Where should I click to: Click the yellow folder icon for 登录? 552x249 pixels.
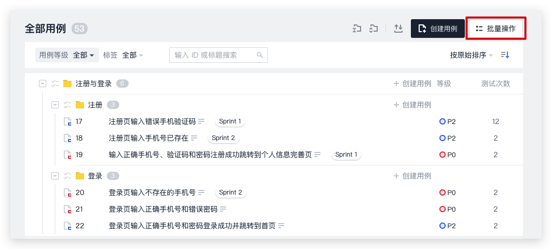point(80,176)
